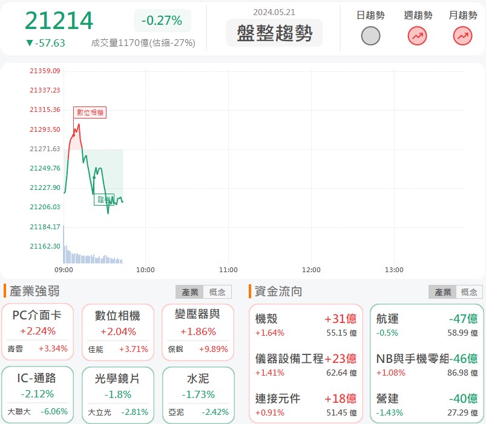
Task: Click the green marker label near chart low
Action: (103, 200)
